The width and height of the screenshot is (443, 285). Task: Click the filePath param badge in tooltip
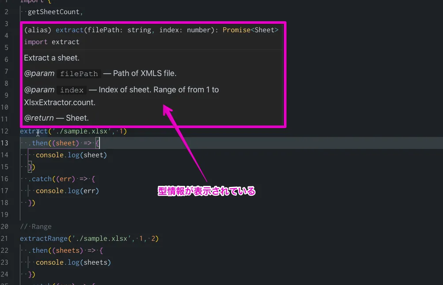[x=80, y=74]
